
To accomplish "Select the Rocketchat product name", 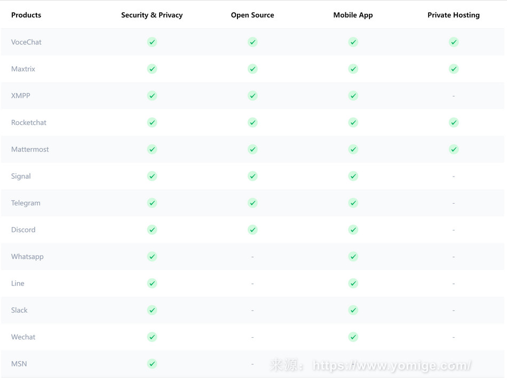I will pos(29,123).
